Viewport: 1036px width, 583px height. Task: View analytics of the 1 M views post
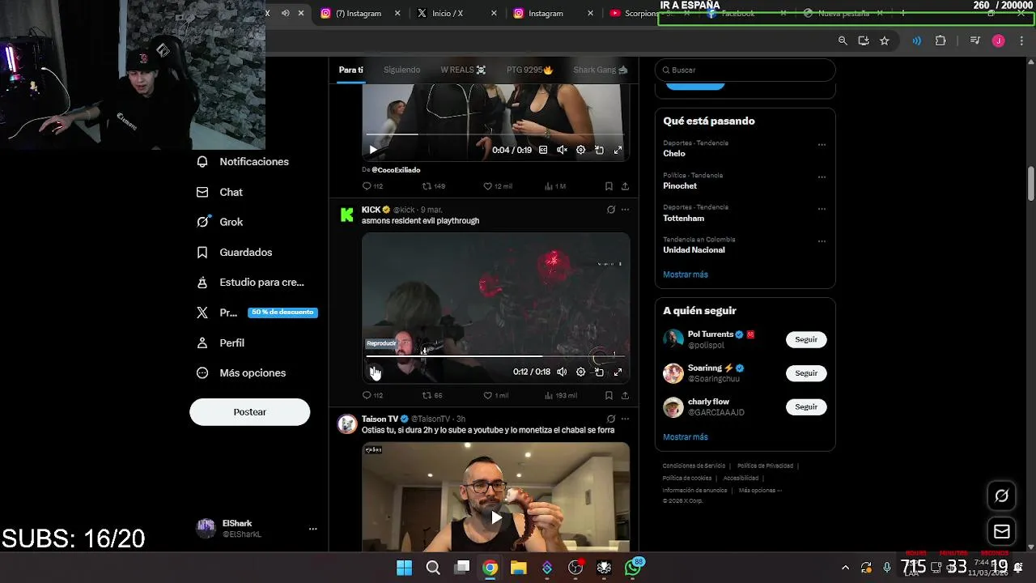coord(555,186)
